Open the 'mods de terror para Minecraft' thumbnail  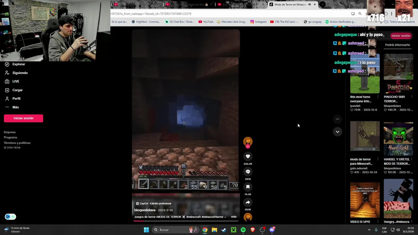point(365,136)
